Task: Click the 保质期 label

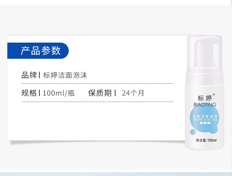Action: (100, 93)
